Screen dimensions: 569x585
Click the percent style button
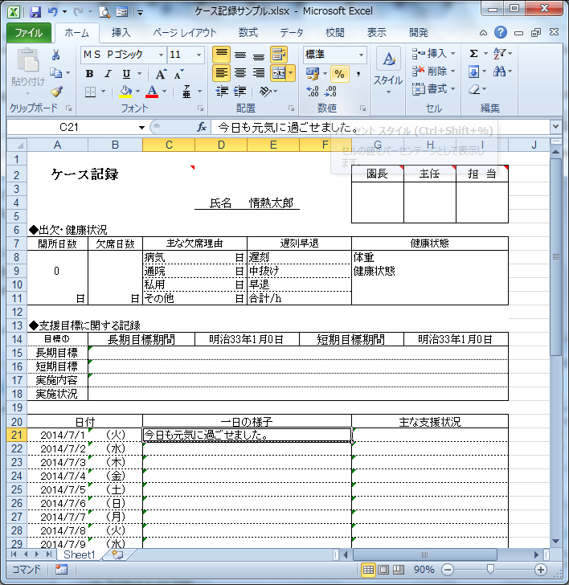click(339, 73)
